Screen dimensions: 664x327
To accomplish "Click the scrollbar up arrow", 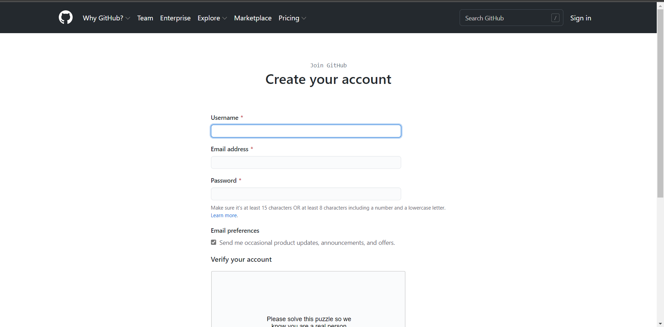I will (x=660, y=6).
